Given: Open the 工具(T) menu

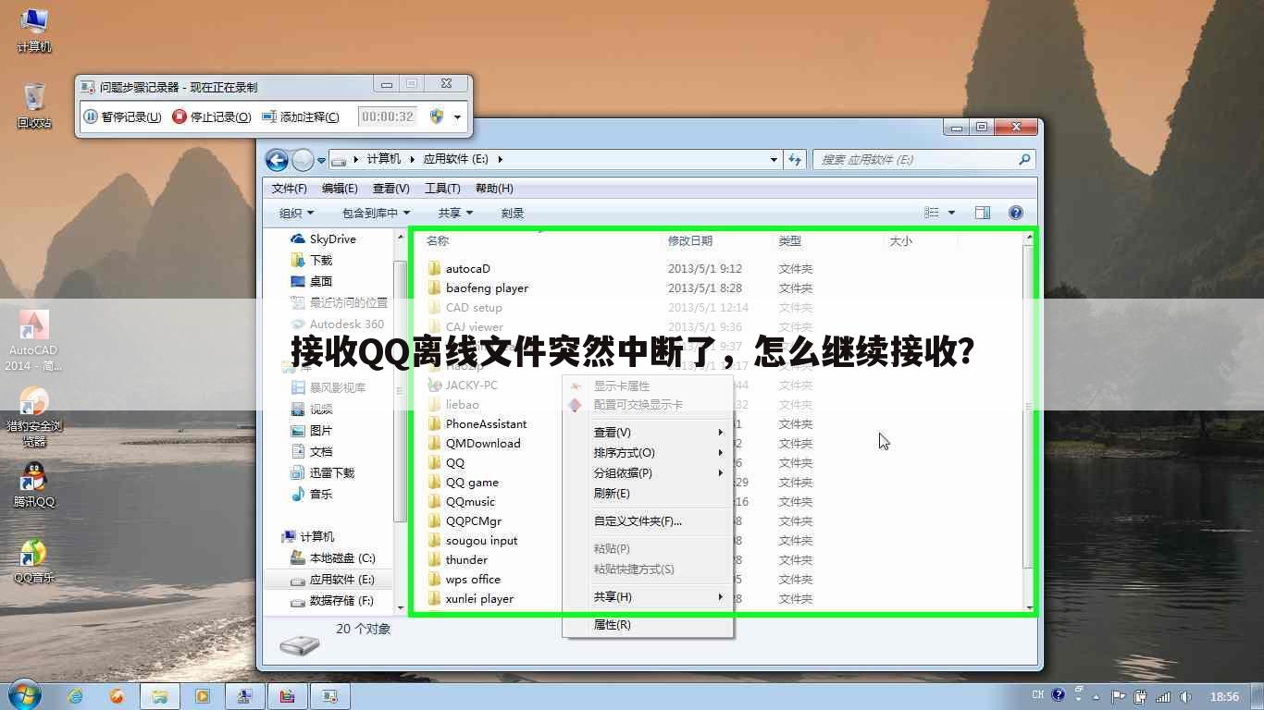Looking at the screenshot, I should pos(442,188).
